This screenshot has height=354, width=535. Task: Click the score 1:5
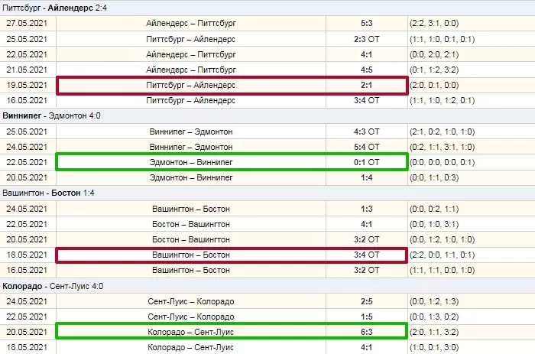(366, 317)
